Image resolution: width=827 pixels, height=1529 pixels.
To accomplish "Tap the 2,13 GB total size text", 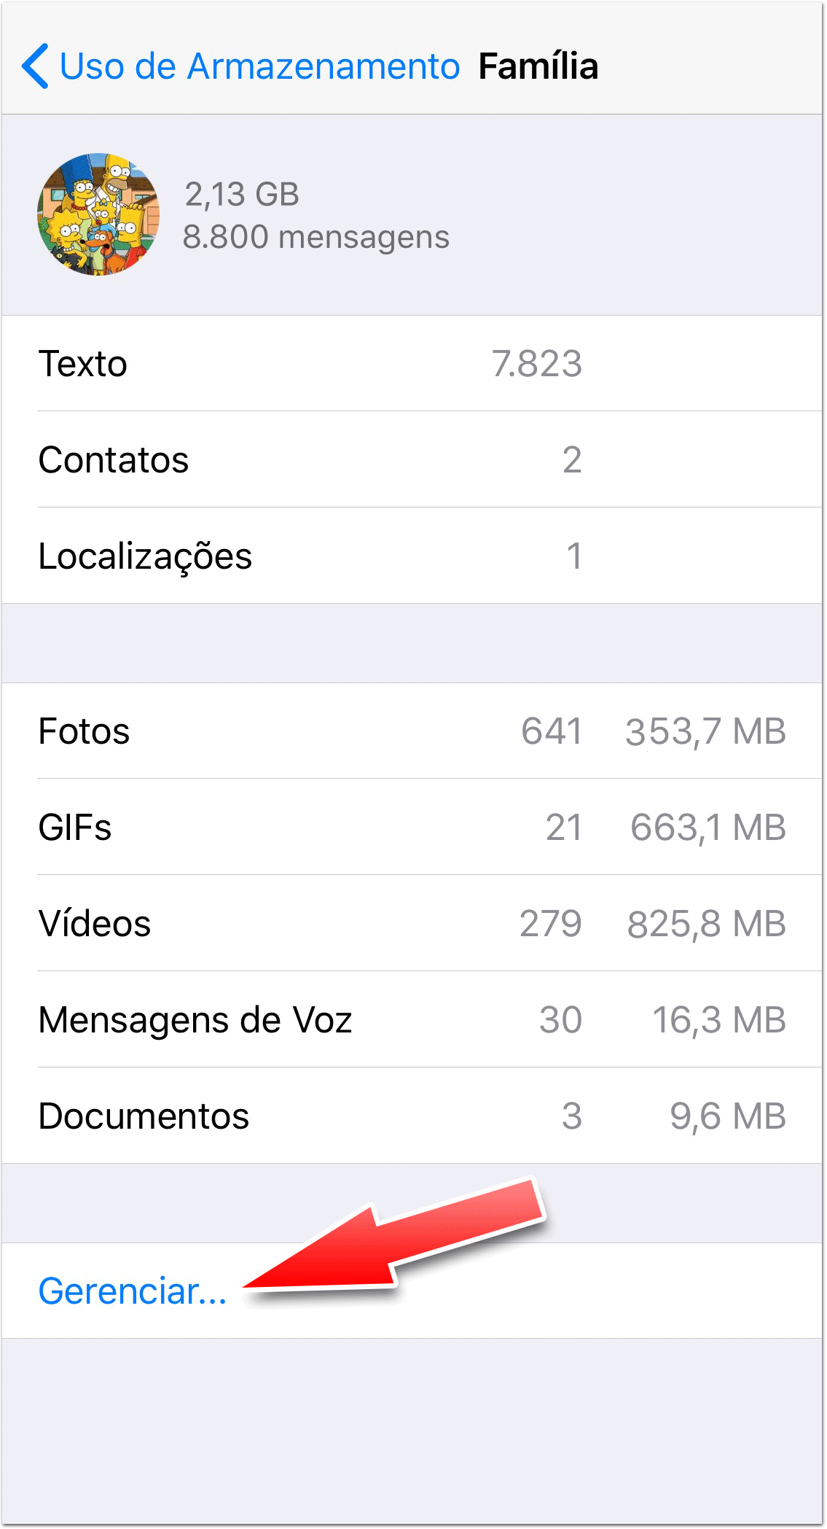I will tap(242, 195).
